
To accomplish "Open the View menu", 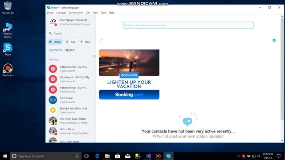I will click(x=95, y=13).
